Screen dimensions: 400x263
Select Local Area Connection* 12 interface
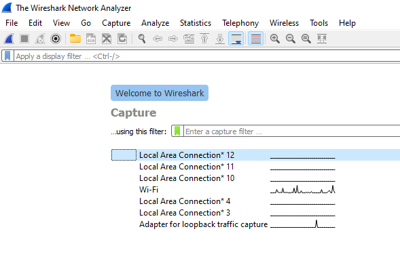point(255,155)
